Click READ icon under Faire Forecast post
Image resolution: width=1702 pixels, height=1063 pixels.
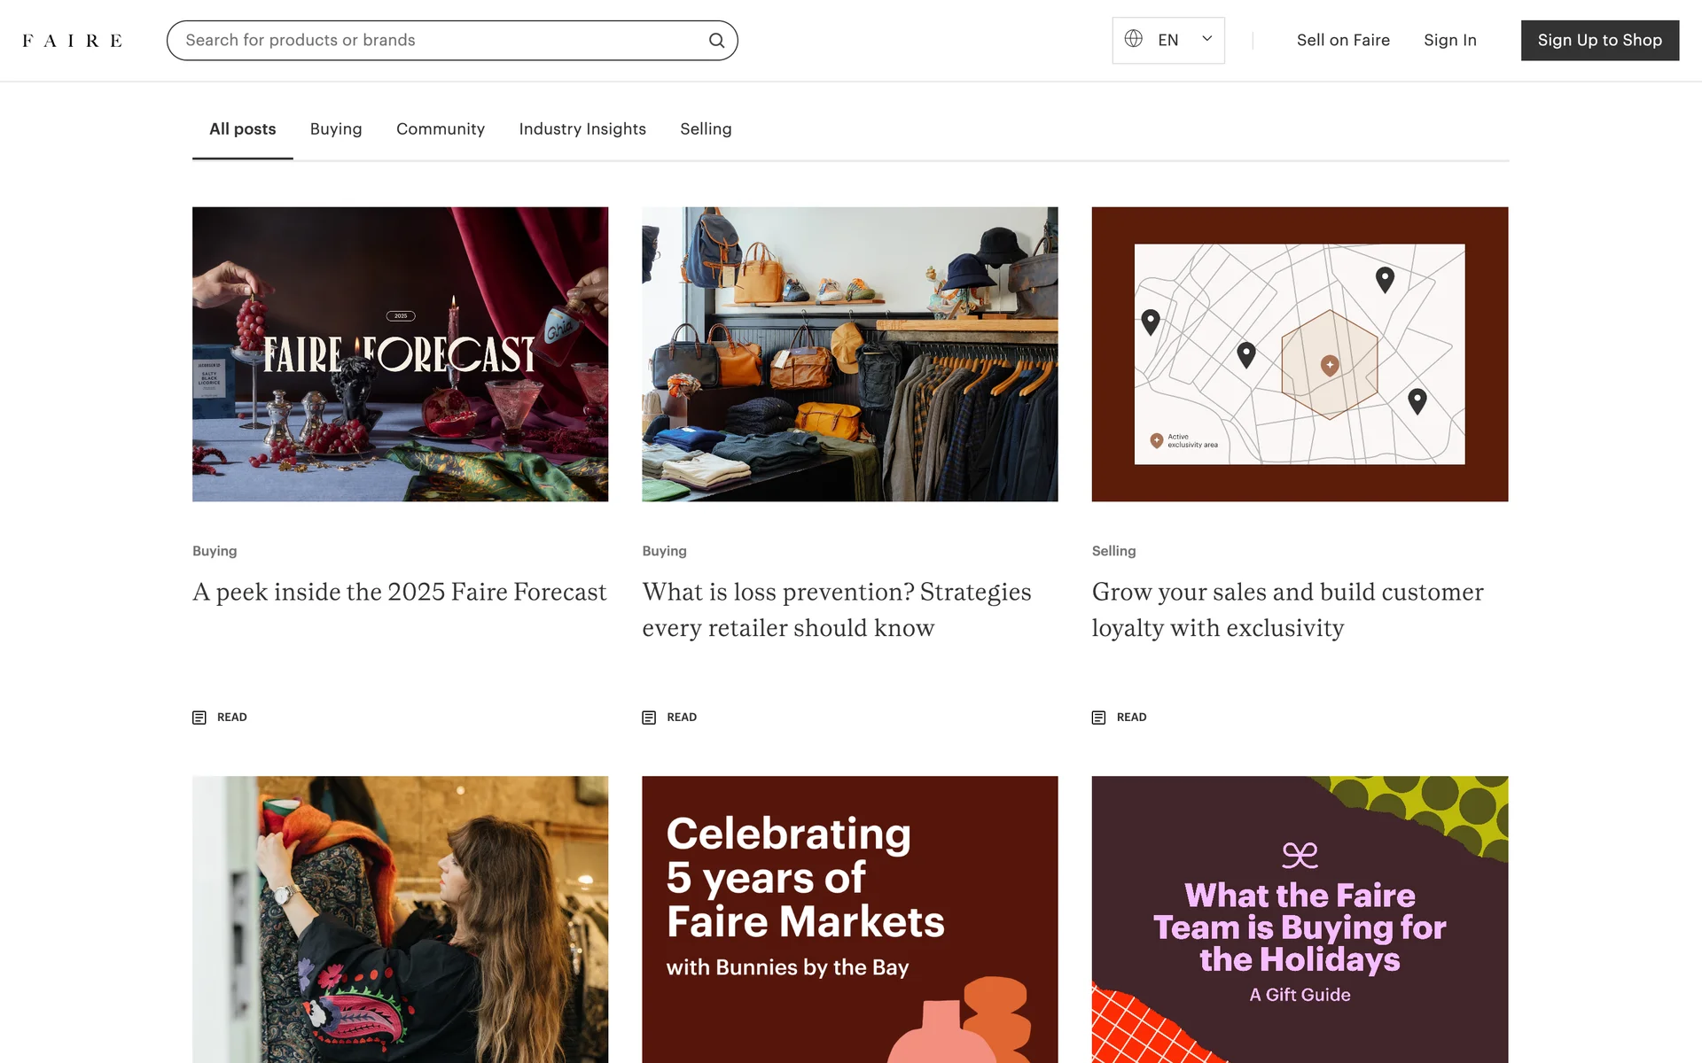click(x=199, y=718)
